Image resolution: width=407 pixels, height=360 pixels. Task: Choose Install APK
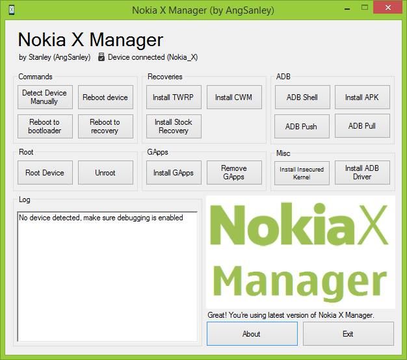click(x=362, y=97)
